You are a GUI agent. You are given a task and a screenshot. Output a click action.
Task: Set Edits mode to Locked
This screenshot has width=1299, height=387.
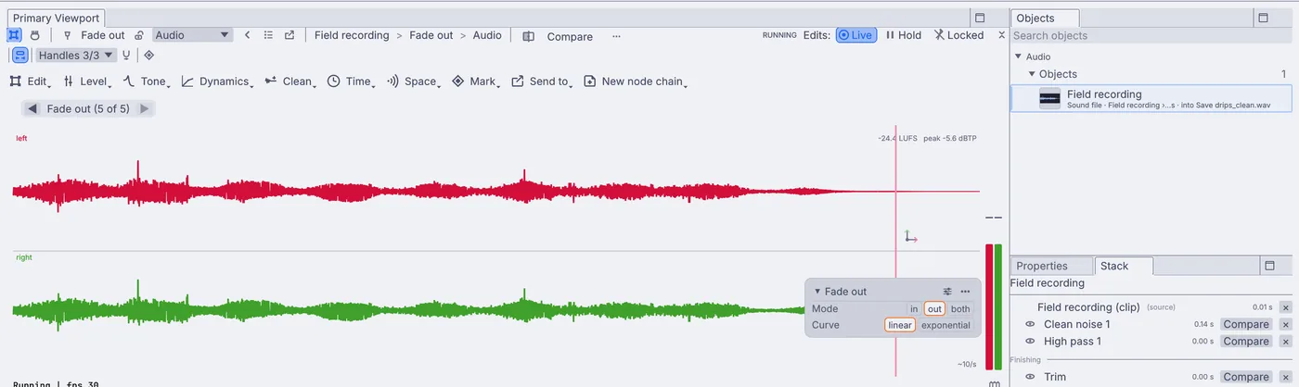click(x=958, y=35)
